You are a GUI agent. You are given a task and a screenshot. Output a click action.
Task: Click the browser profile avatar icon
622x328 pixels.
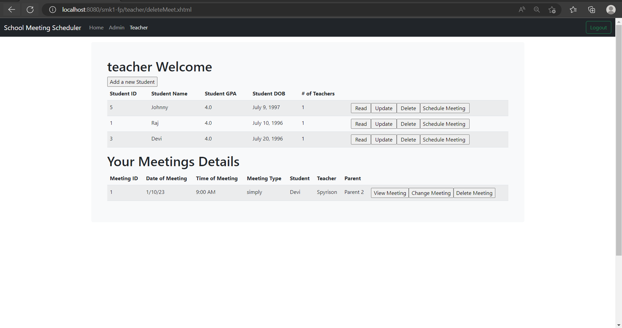(611, 10)
